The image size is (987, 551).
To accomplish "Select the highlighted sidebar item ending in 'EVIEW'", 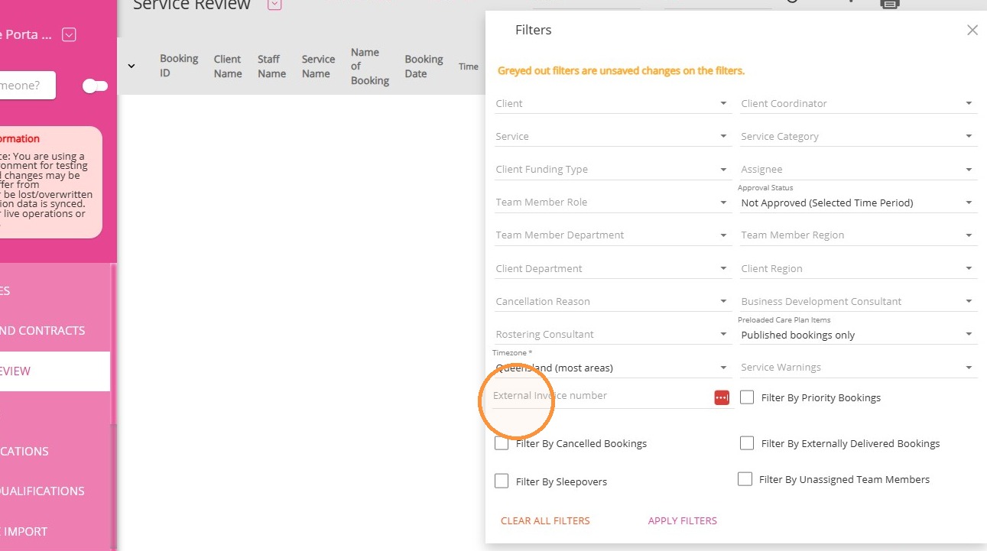I will pyautogui.click(x=55, y=371).
